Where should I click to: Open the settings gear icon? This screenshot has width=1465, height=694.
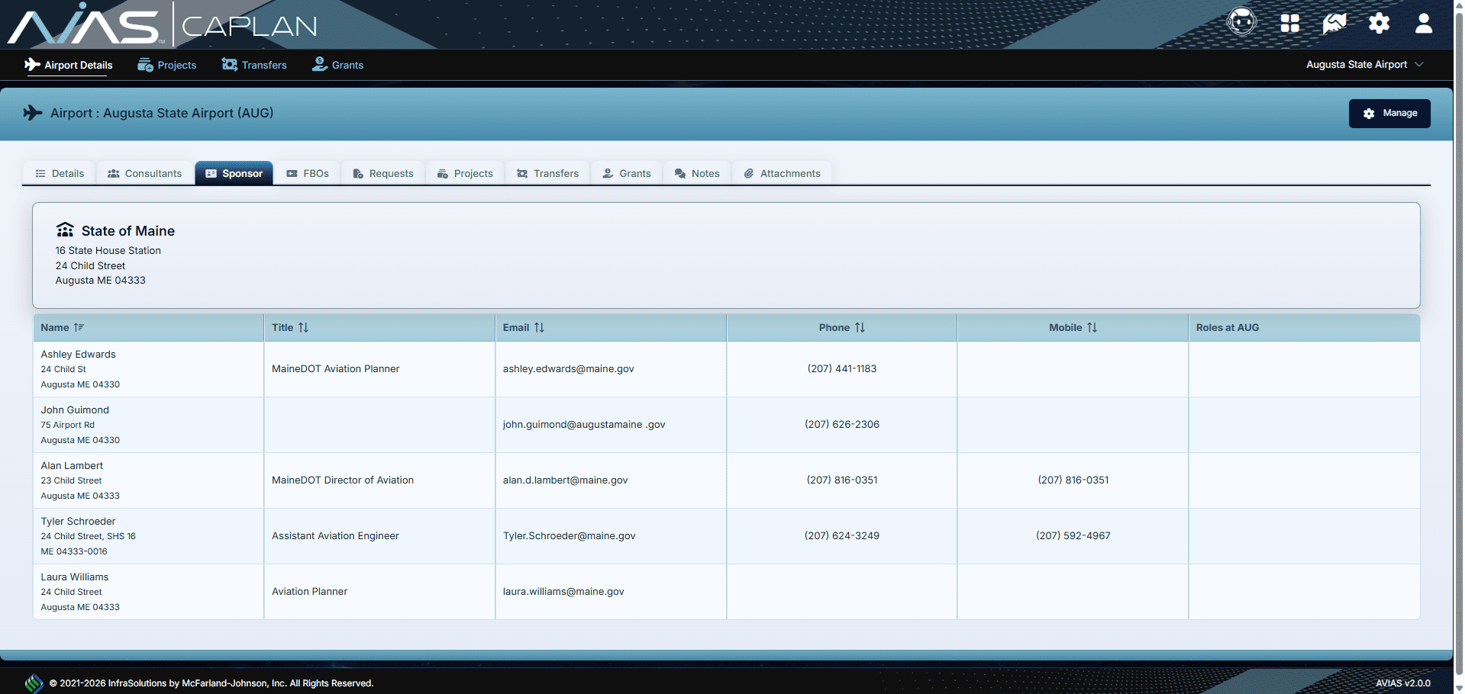(x=1379, y=24)
